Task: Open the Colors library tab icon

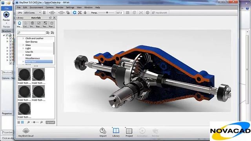Action: 26,24
